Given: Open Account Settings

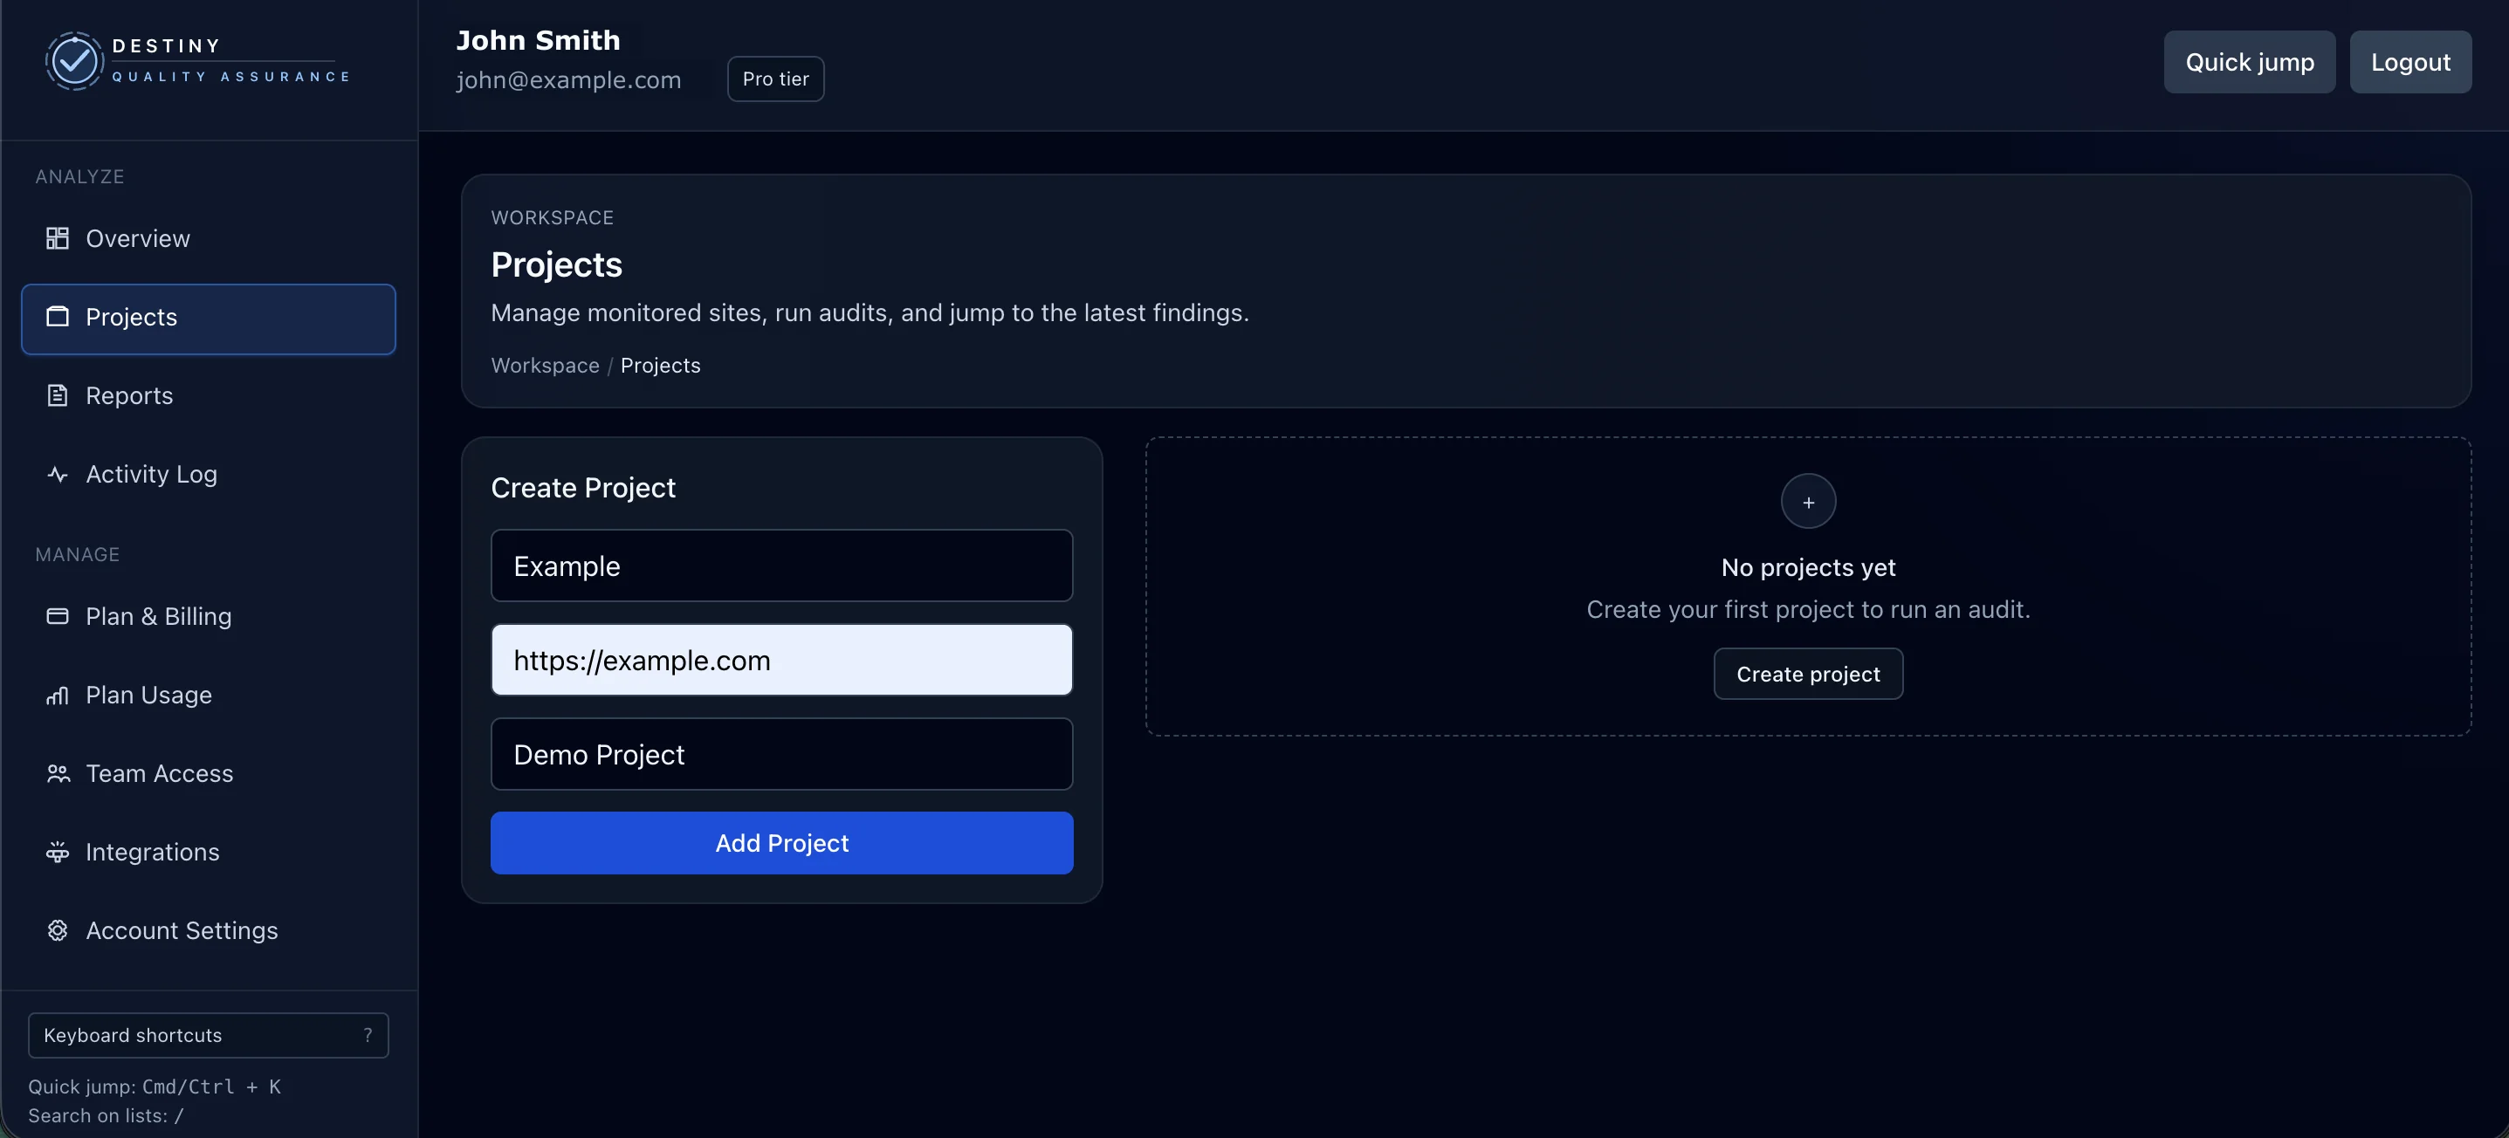Looking at the screenshot, I should pos(209,930).
